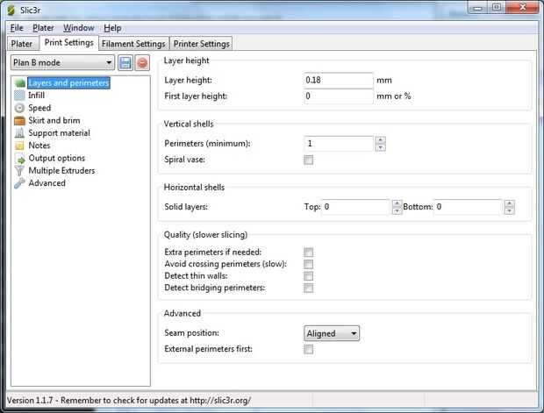The width and height of the screenshot is (544, 413).
Task: Decrease Top solid layers spinner
Action: pyautogui.click(x=397, y=210)
